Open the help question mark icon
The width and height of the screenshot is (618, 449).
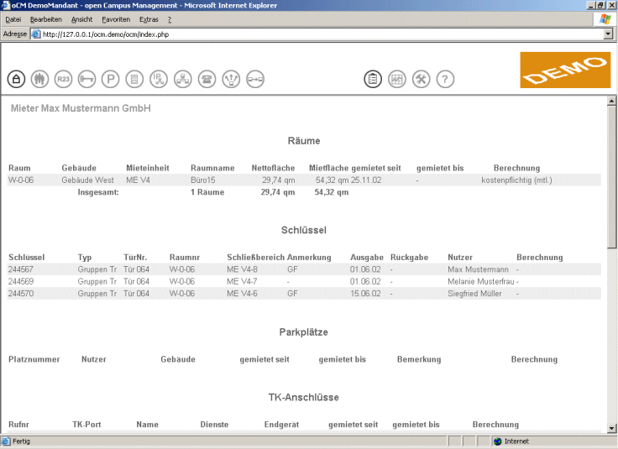point(446,79)
